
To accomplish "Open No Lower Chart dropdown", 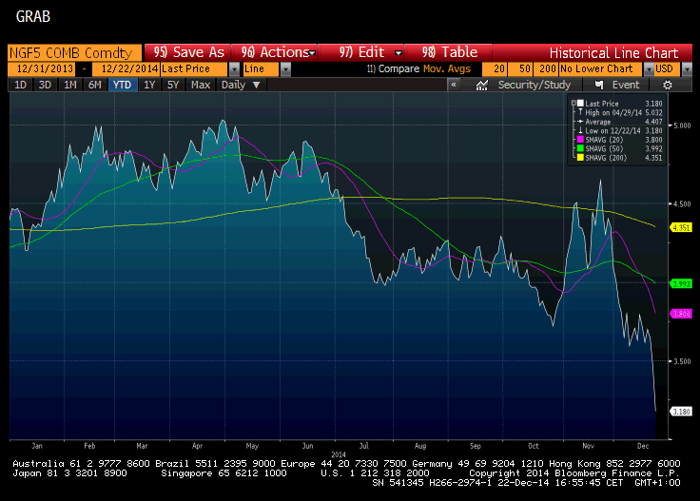I will pyautogui.click(x=649, y=69).
